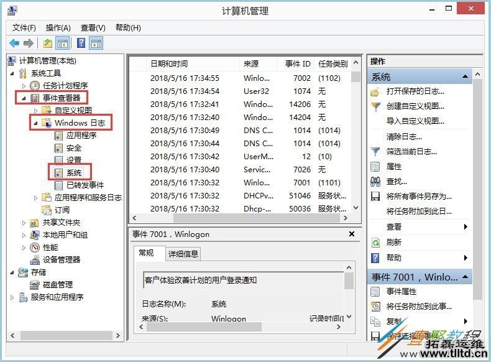Close the event 7001 detail pane
The width and height of the screenshot is (491, 362).
(352, 234)
